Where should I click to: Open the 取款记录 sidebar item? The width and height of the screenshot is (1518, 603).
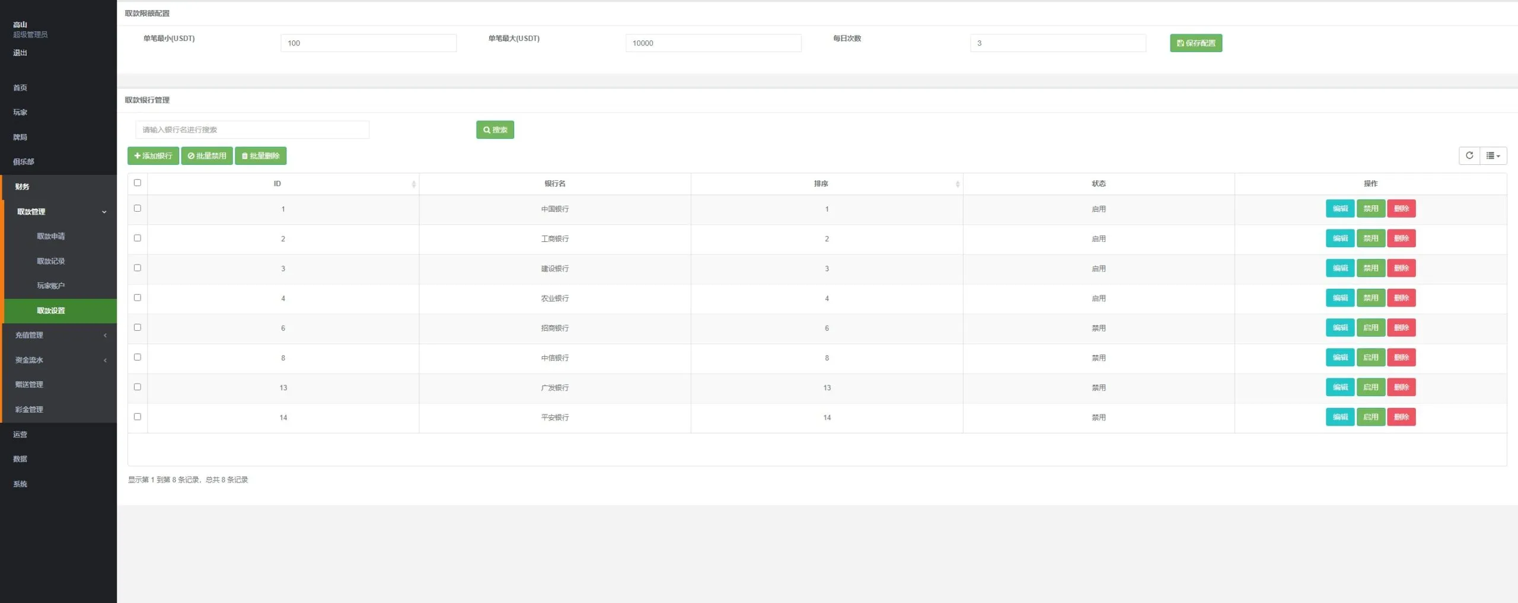click(x=51, y=261)
